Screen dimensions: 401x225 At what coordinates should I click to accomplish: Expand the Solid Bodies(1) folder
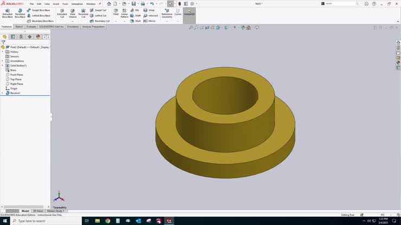(x=3, y=65)
